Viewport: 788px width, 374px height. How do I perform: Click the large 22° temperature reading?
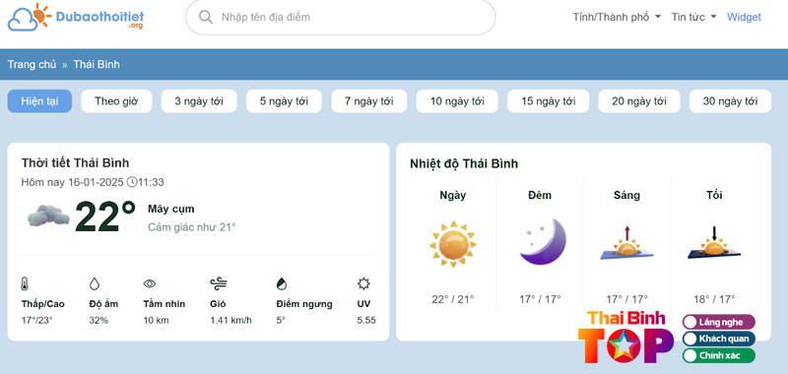[105, 217]
